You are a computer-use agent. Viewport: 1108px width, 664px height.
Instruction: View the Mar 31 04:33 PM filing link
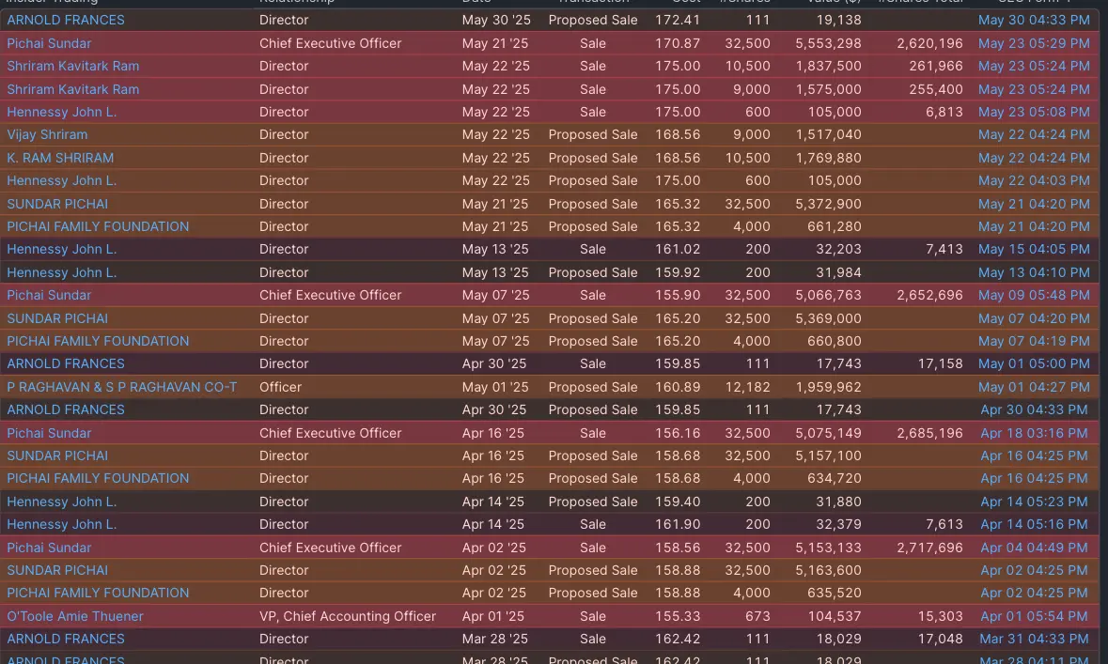(x=1035, y=639)
